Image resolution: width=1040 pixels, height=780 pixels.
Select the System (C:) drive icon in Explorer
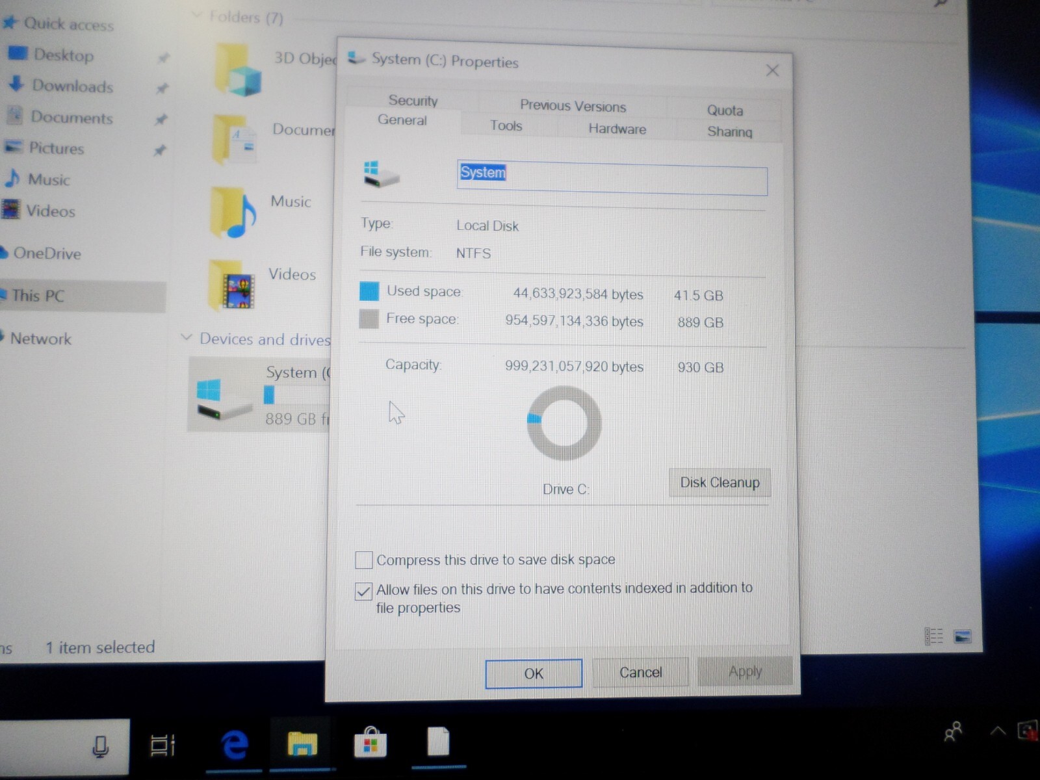click(x=223, y=399)
